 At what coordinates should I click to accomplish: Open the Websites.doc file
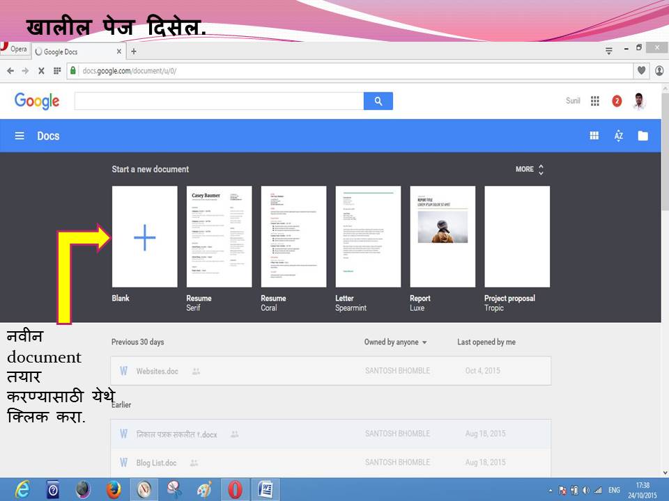330,371
